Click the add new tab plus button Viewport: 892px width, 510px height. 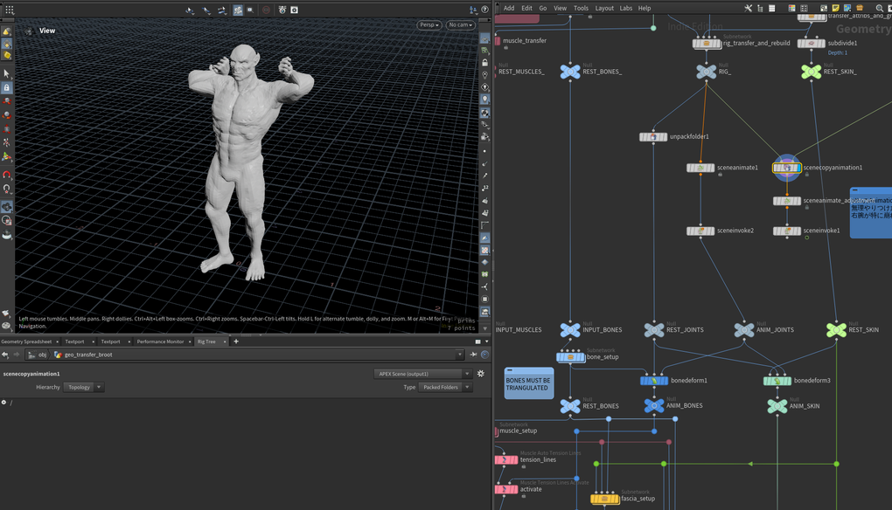coord(236,341)
